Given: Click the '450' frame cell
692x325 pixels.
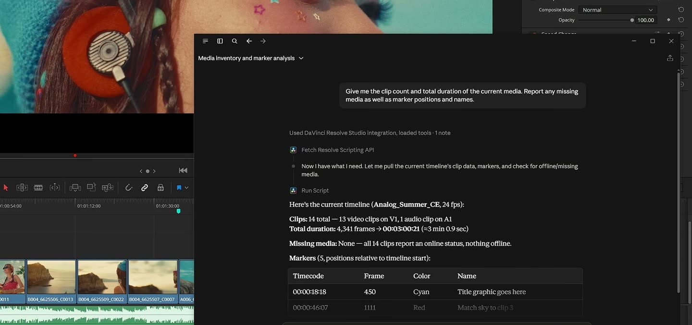Looking at the screenshot, I should pos(370,292).
